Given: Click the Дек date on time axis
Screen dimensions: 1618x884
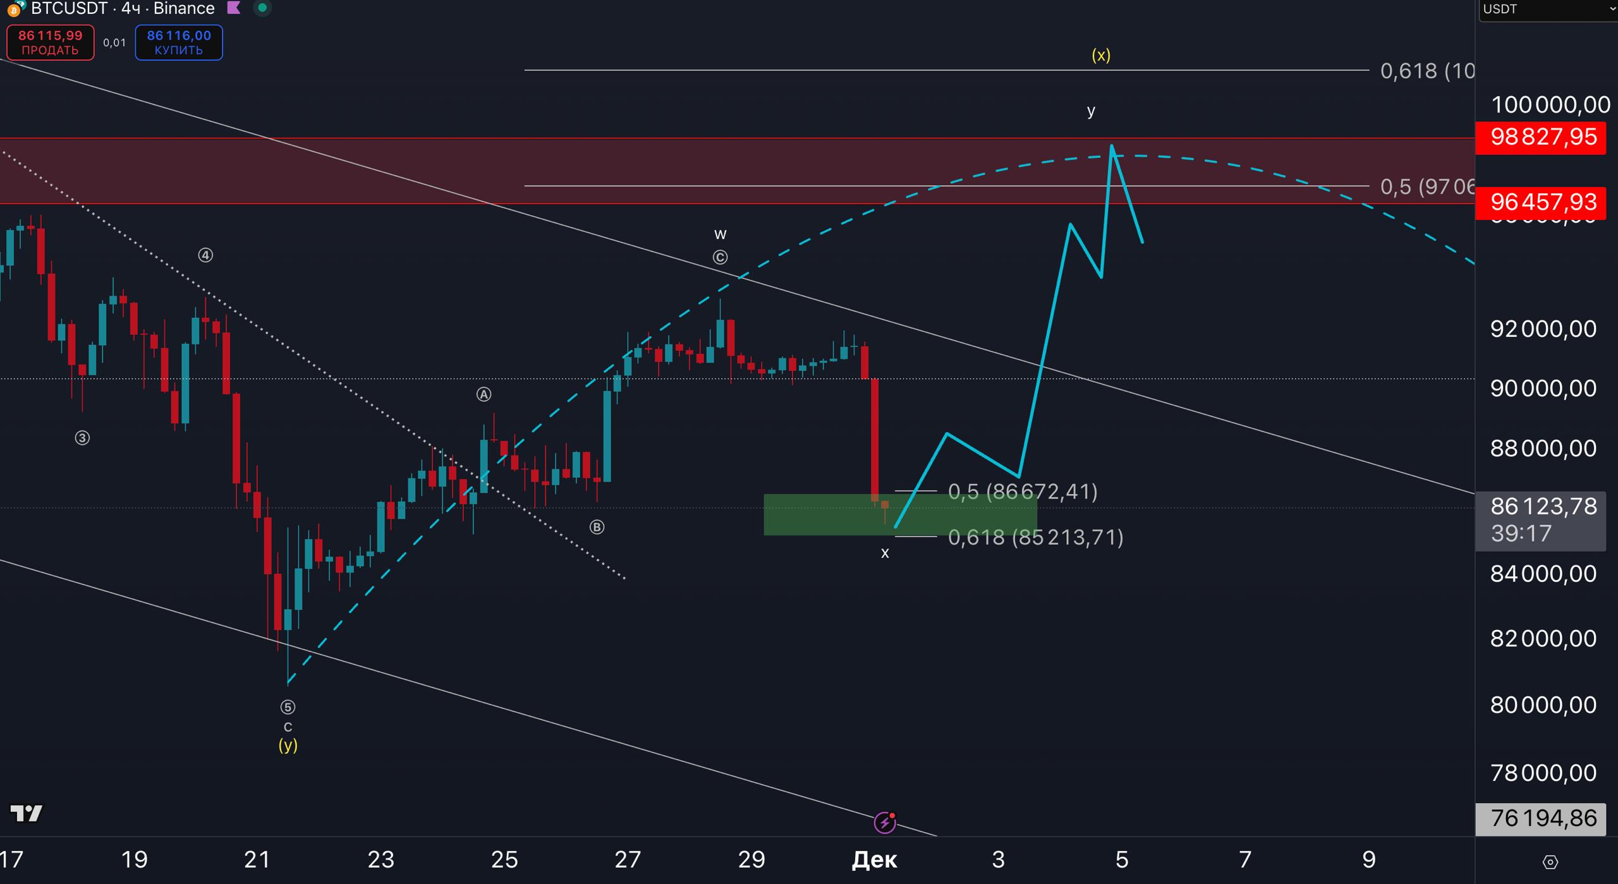Looking at the screenshot, I should click(874, 860).
